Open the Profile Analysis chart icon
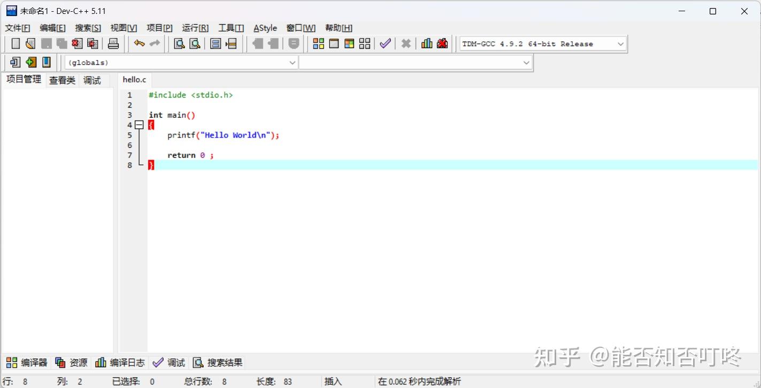Image resolution: width=761 pixels, height=388 pixels. [x=426, y=43]
